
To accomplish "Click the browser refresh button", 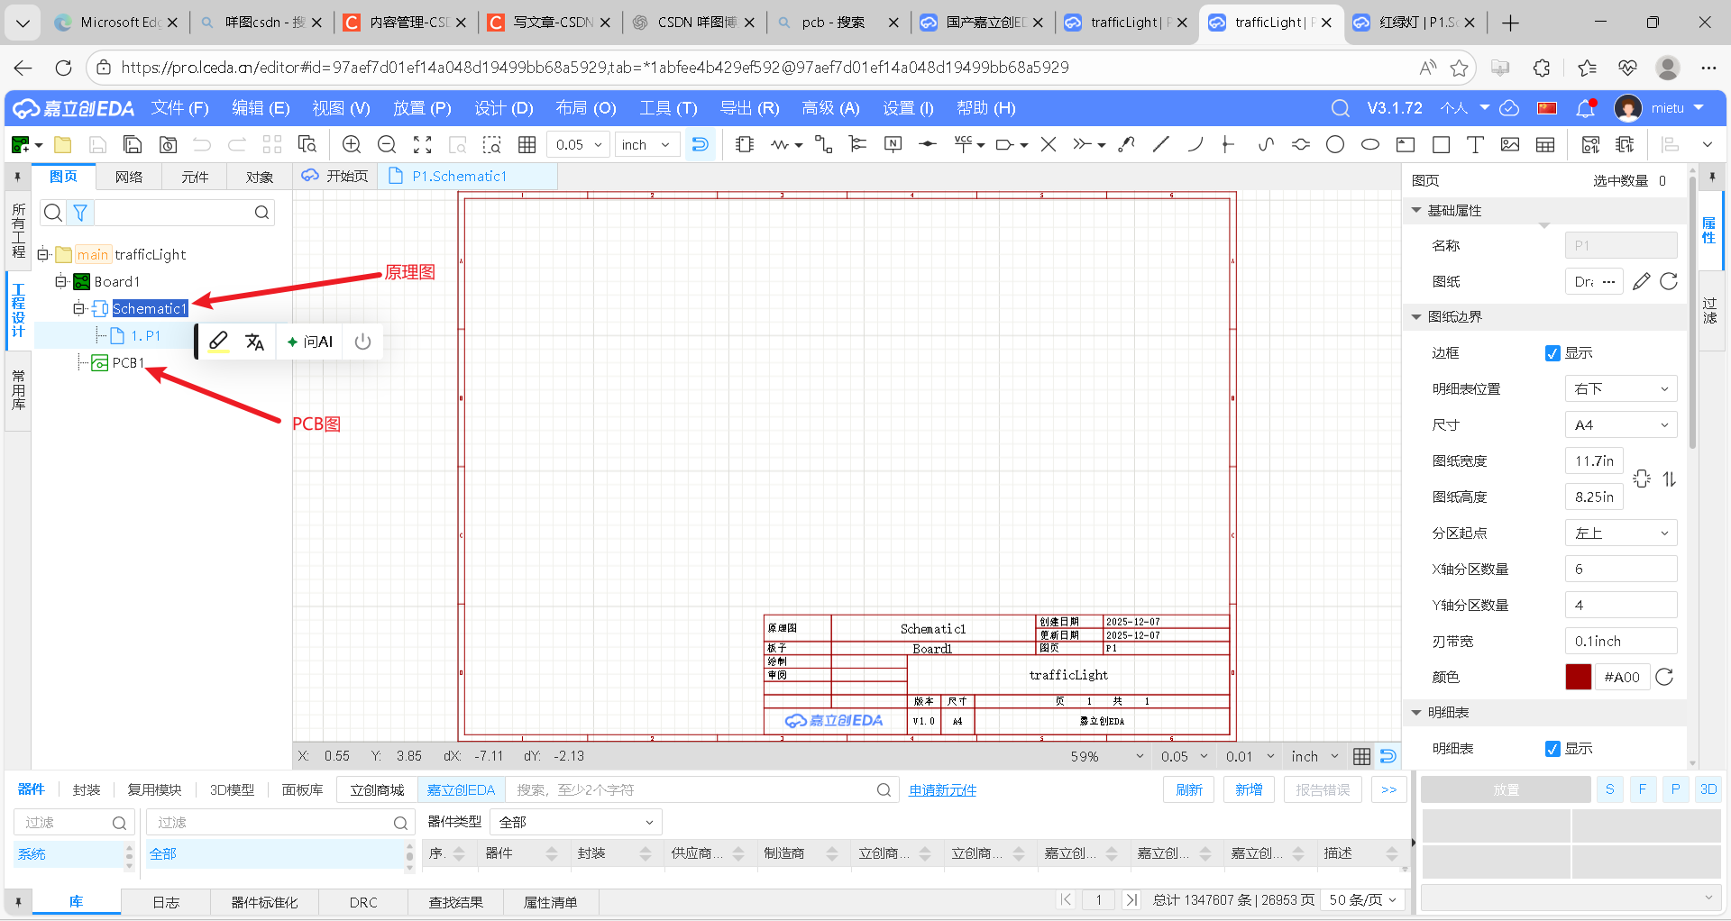I will pyautogui.click(x=63, y=68).
